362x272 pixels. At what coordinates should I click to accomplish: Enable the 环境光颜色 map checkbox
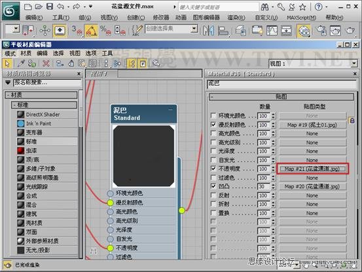213,115
